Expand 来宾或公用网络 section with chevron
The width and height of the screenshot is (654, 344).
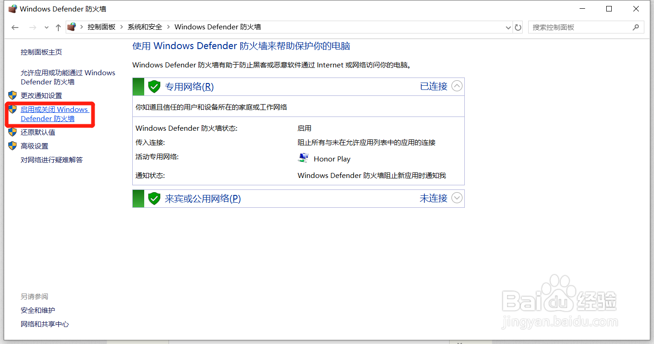[x=457, y=198]
